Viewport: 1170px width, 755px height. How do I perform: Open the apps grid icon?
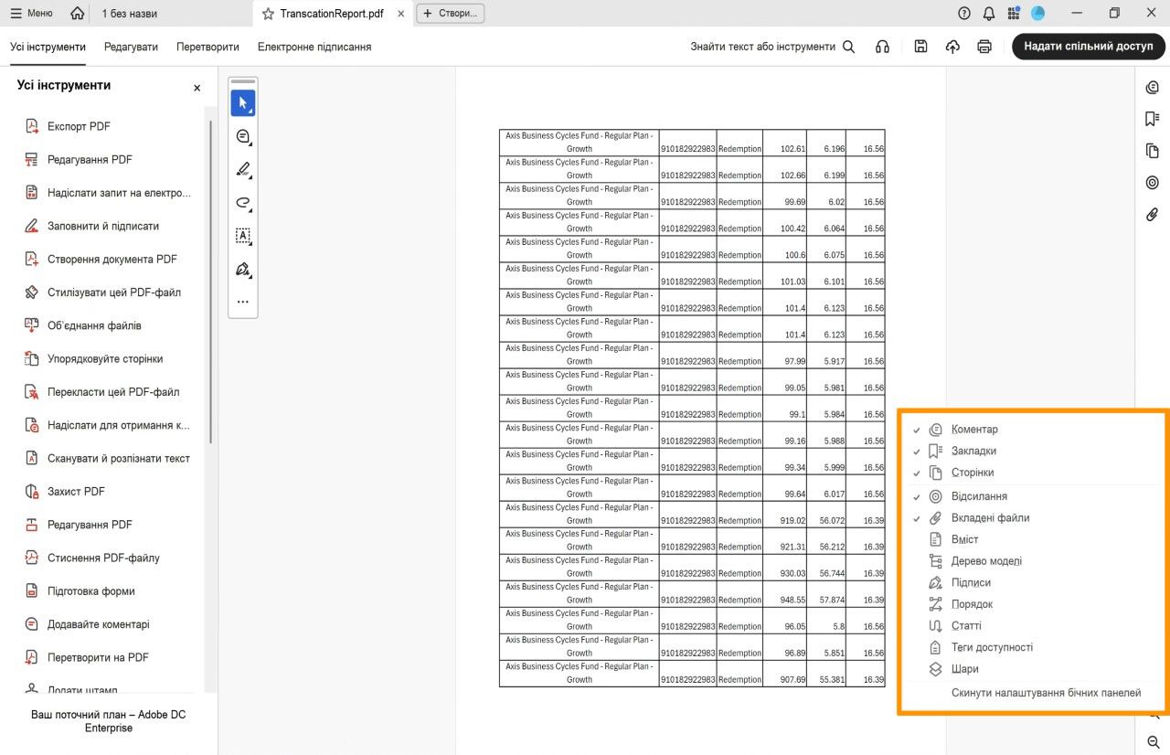[1014, 14]
